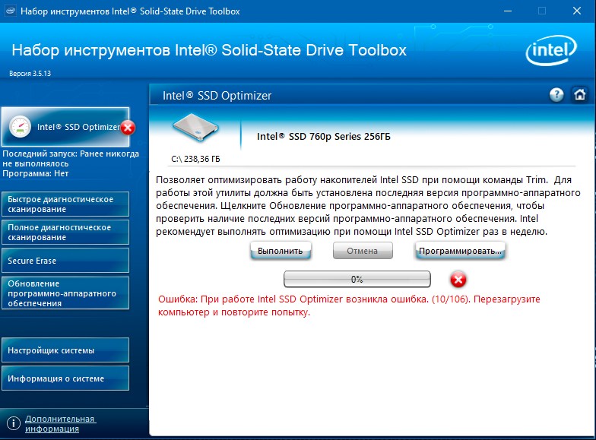Open Полное диагностическое сканирование
This screenshot has height=440, width=596.
coord(65,233)
